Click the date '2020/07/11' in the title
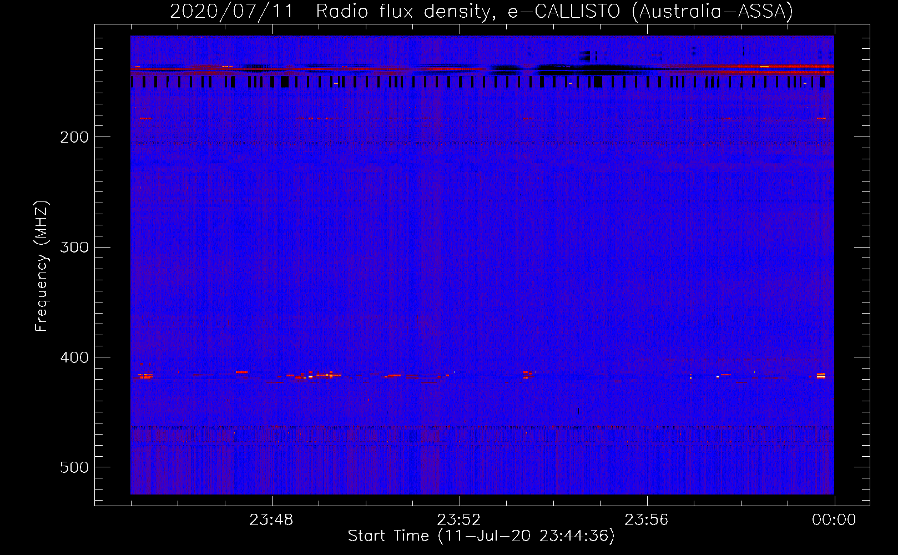 coord(231,11)
